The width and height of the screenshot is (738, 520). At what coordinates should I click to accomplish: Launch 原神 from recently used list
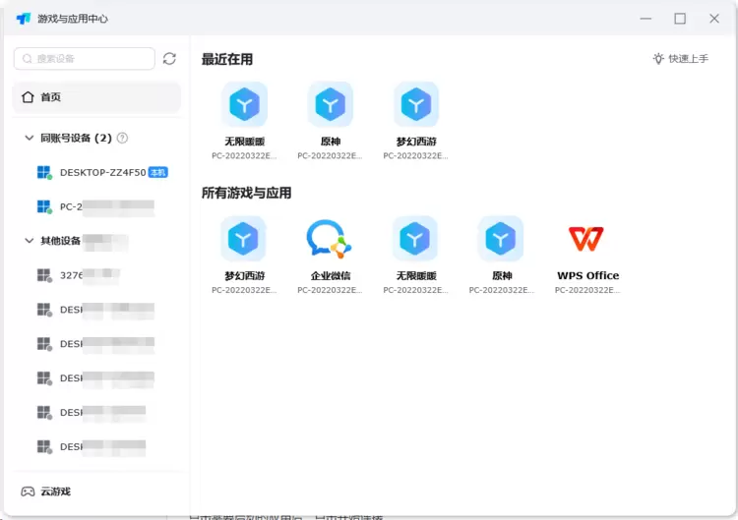[x=331, y=104]
